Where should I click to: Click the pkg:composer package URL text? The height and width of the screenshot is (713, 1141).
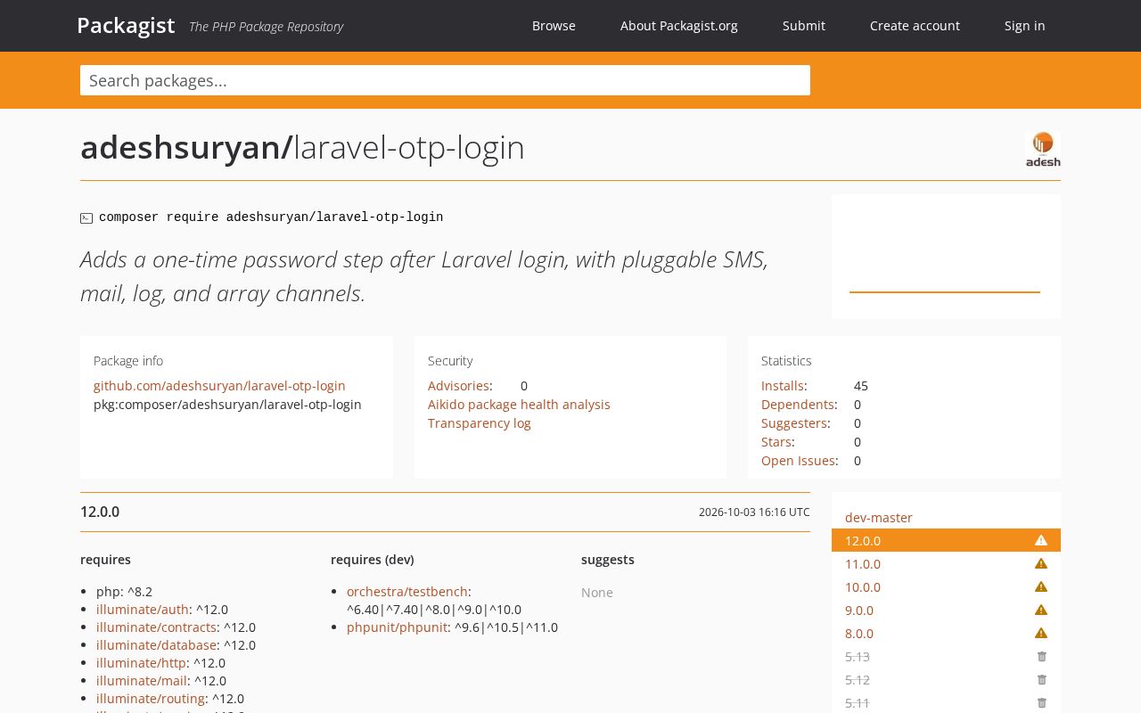point(227,405)
